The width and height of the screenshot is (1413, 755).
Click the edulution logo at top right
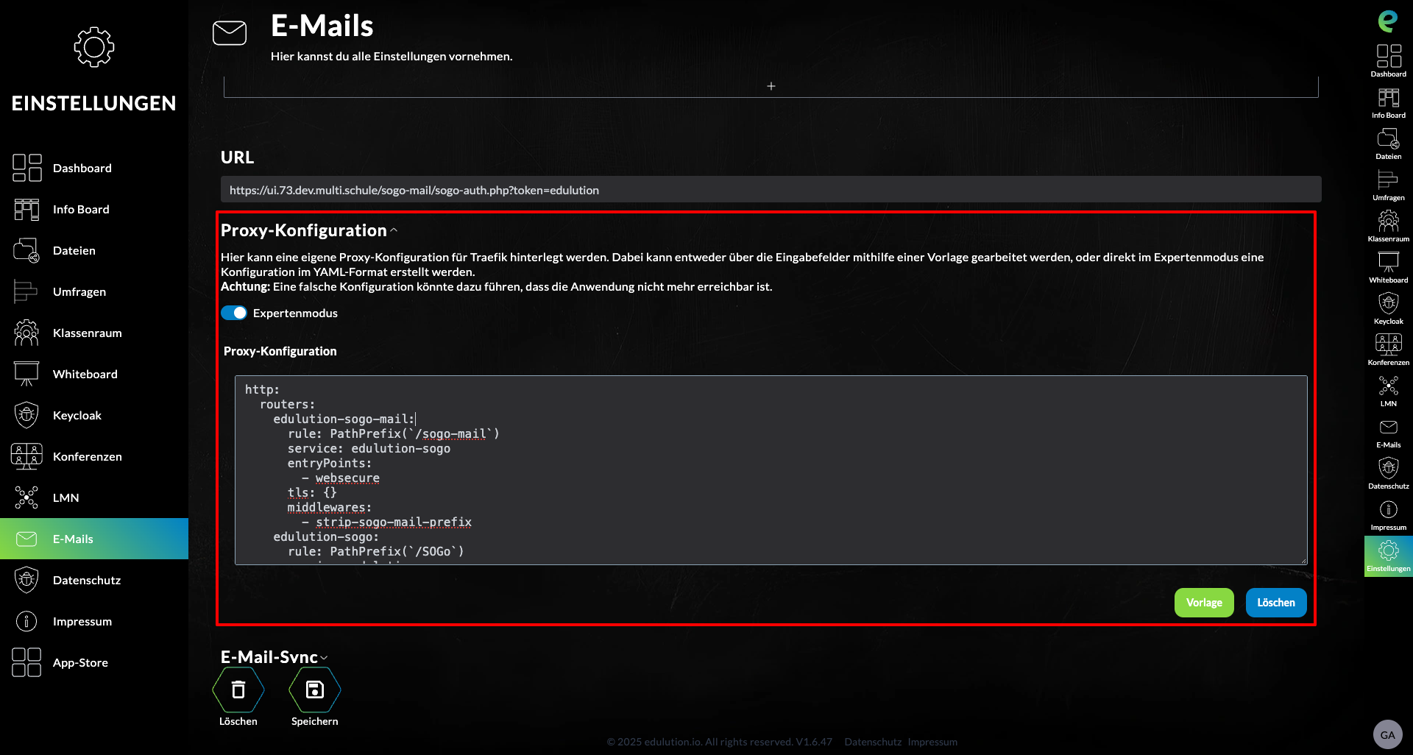coord(1387,21)
